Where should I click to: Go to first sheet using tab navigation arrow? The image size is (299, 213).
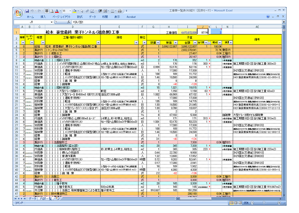coord(15,199)
